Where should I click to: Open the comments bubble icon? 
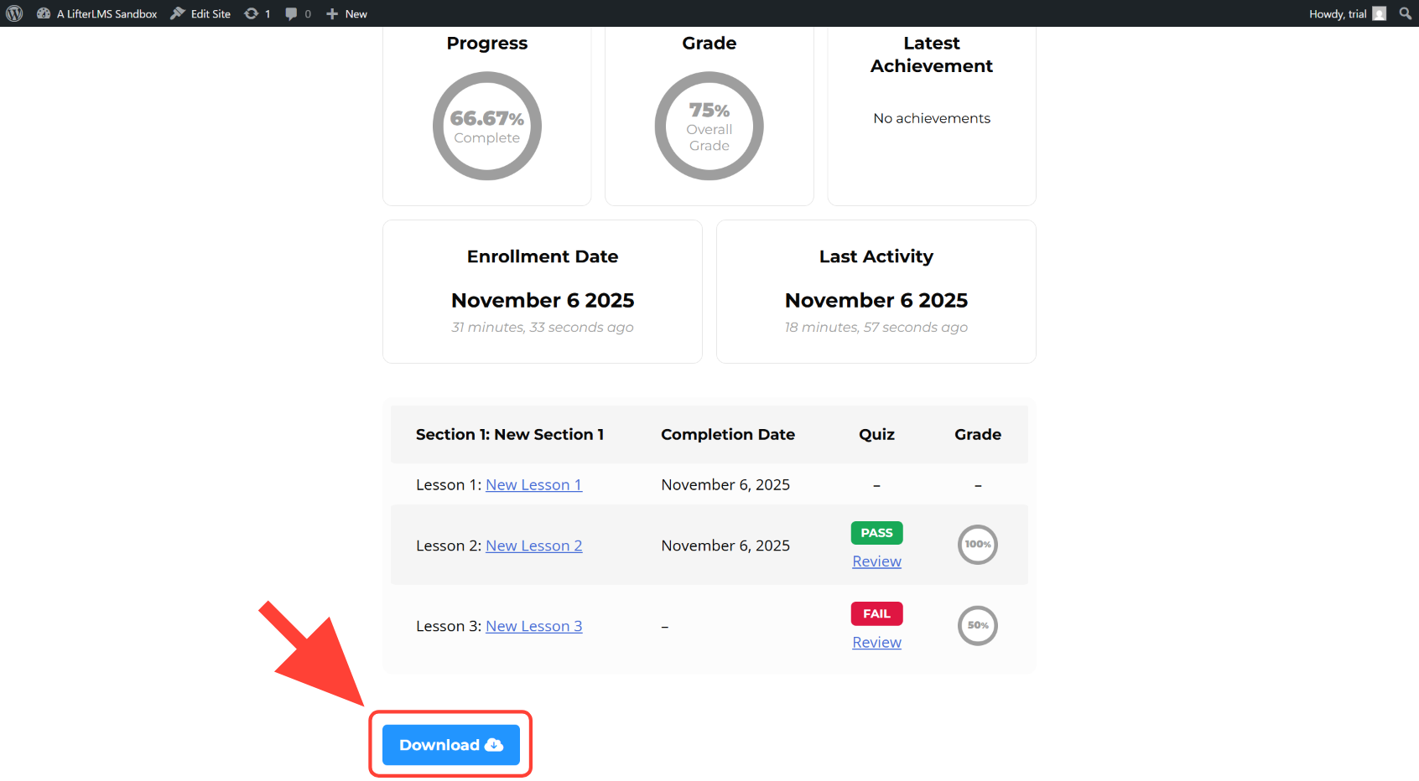[298, 13]
